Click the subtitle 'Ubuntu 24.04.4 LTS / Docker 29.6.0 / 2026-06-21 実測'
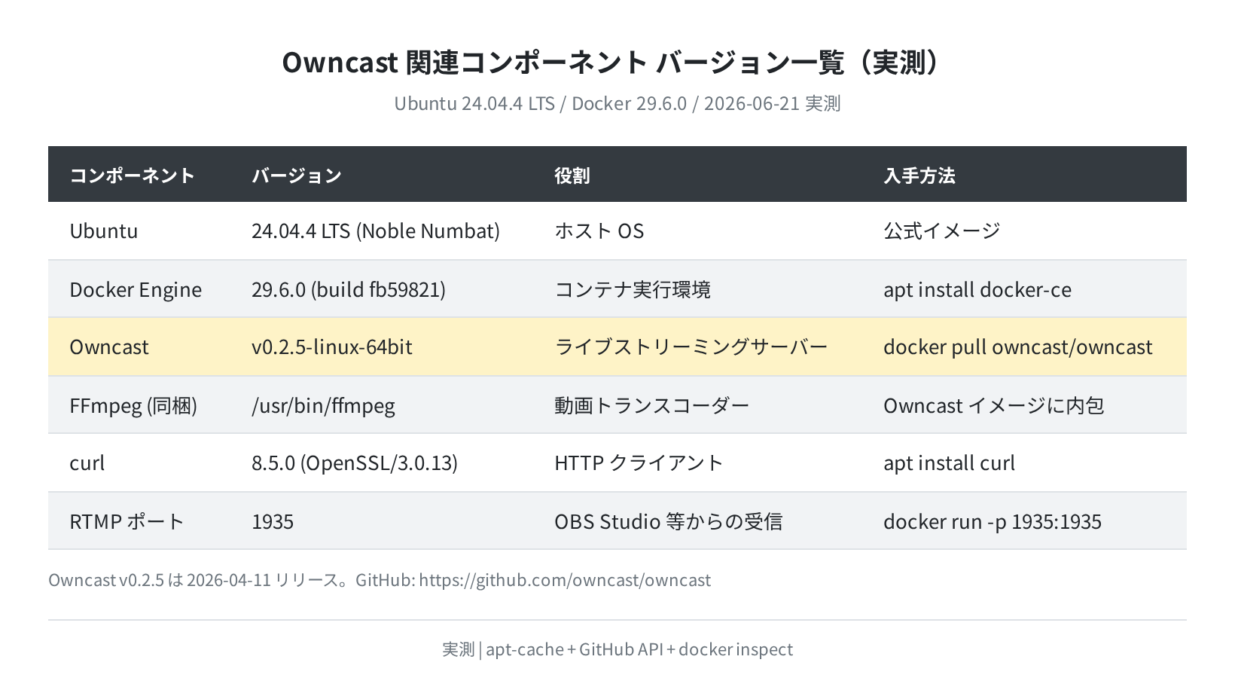The height and width of the screenshot is (690, 1235). tap(617, 103)
